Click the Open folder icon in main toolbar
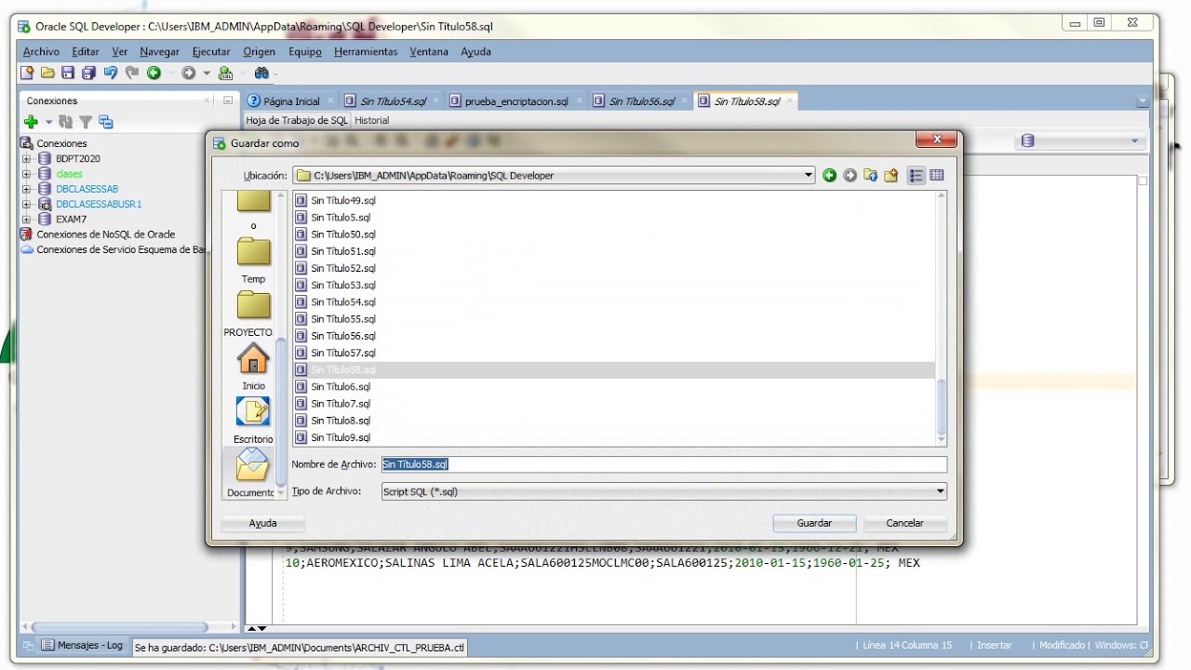This screenshot has width=1191, height=670. tap(47, 73)
